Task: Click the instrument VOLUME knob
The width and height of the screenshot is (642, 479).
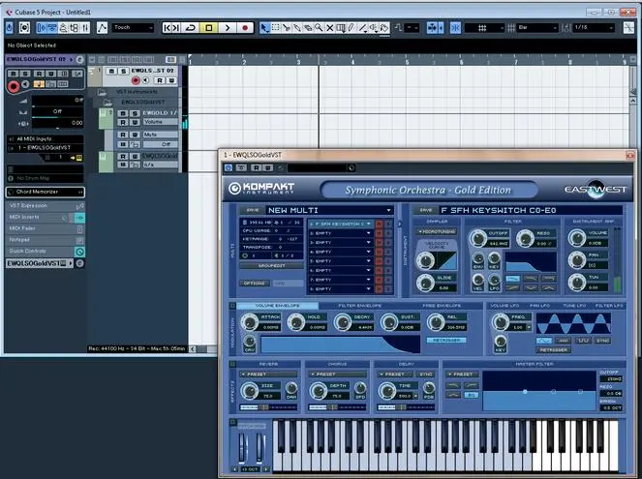Action: [576, 238]
